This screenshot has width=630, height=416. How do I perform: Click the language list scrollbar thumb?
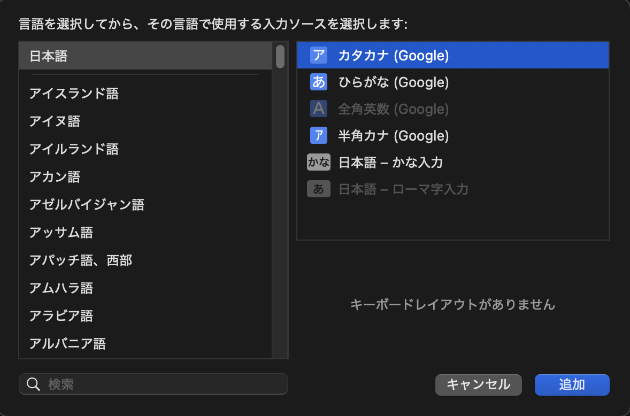(x=280, y=57)
